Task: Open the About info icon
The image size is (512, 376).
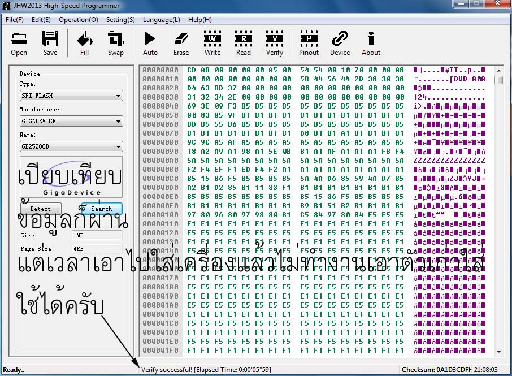Action: pos(371,43)
